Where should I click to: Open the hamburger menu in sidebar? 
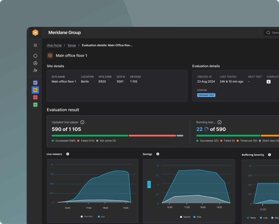click(35, 45)
